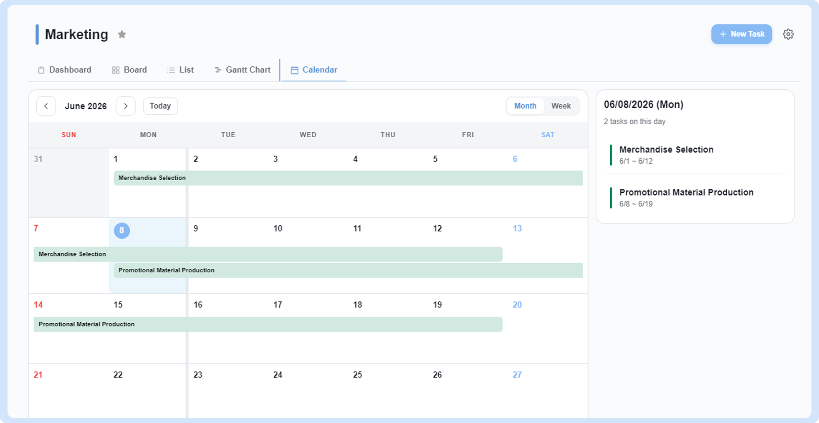Open project settings gear
The height and width of the screenshot is (423, 819).
[788, 34]
